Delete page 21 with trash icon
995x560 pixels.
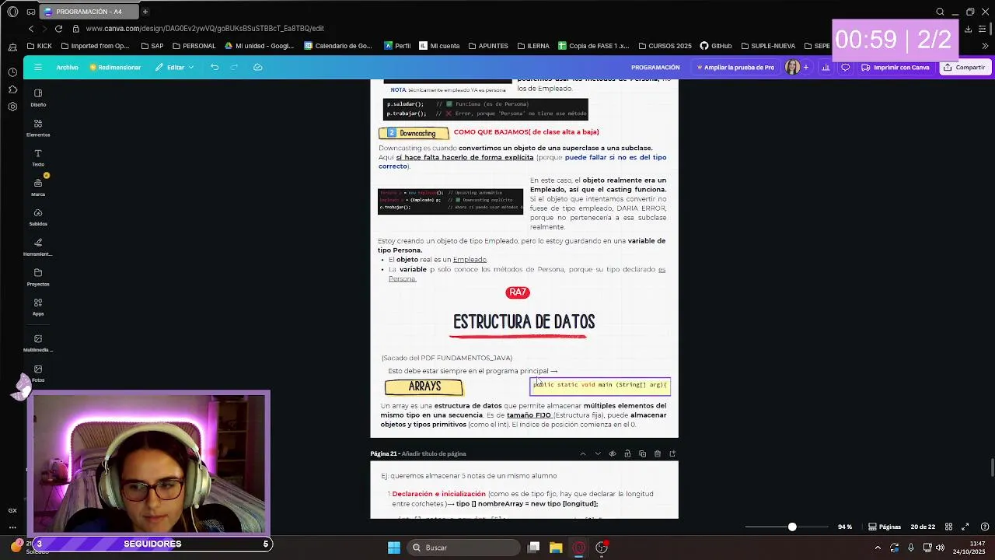click(x=658, y=453)
